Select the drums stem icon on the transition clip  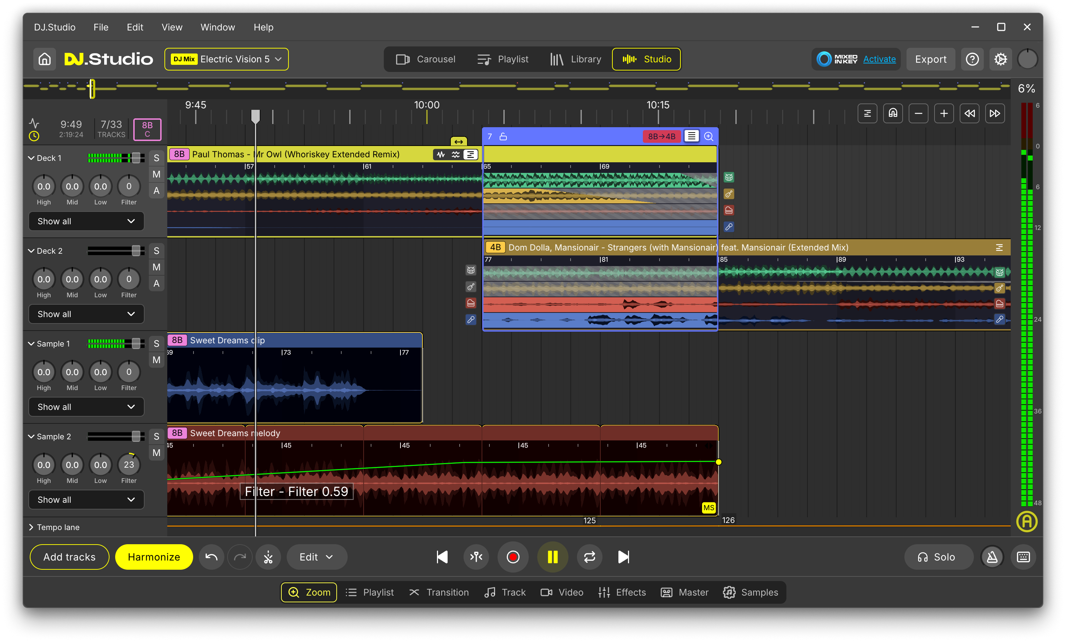click(729, 178)
